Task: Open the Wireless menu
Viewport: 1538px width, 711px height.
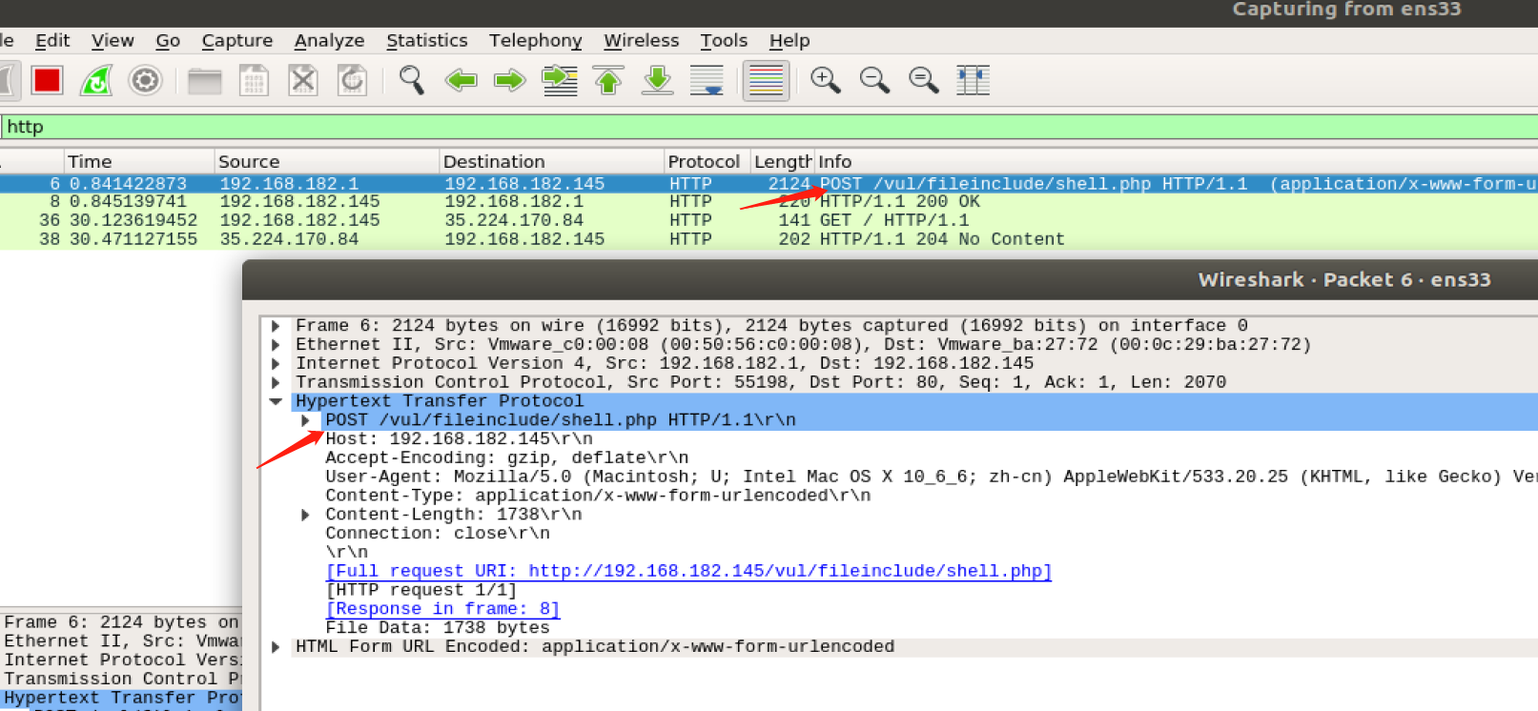Action: [x=641, y=40]
